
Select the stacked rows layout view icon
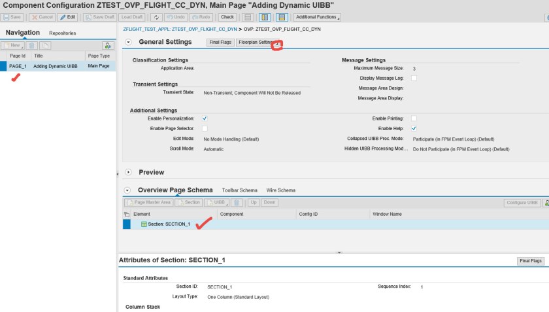click(x=281, y=17)
